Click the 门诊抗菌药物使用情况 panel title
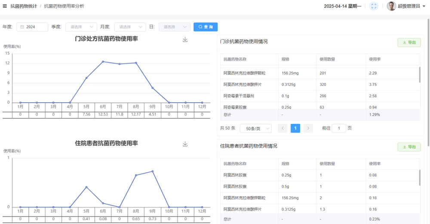This screenshot has width=430, height=224. [x=244, y=41]
